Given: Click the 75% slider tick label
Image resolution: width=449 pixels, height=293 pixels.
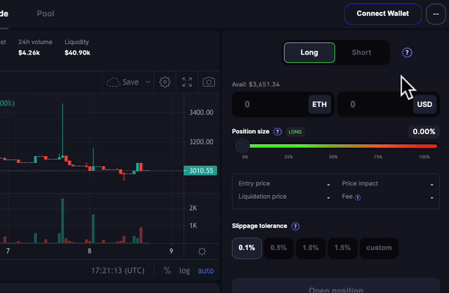Looking at the screenshot, I should coord(378,157).
